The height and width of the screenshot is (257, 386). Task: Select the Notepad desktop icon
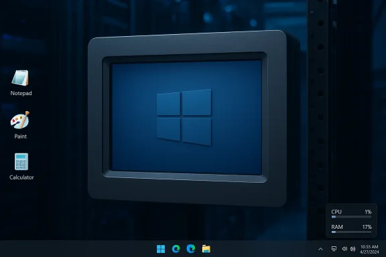[21, 82]
